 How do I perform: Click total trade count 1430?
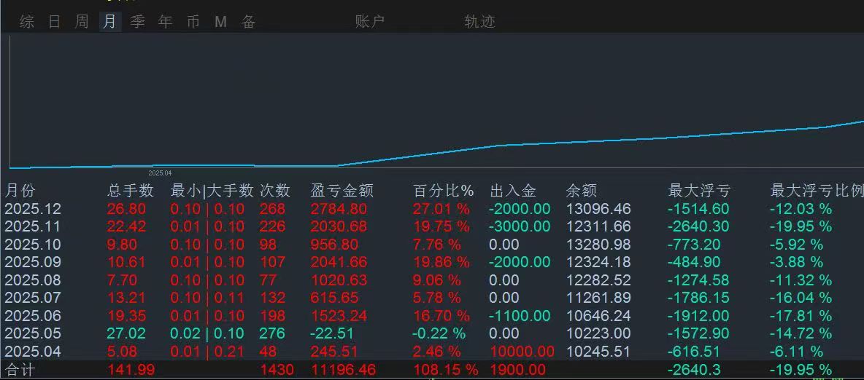277,370
